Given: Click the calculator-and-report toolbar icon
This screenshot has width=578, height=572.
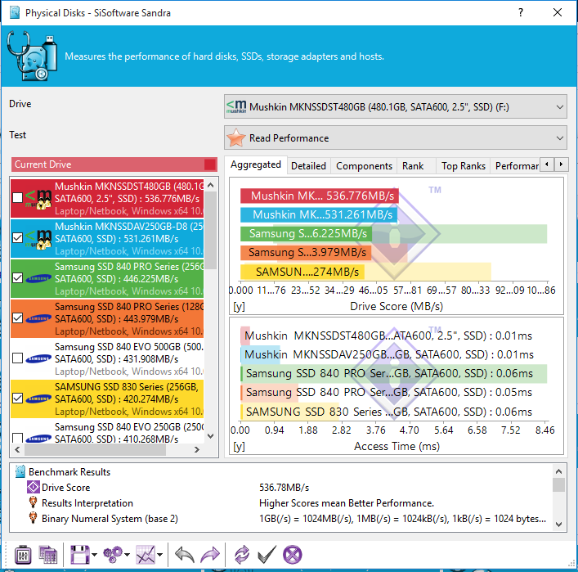Looking at the screenshot, I should click(48, 555).
